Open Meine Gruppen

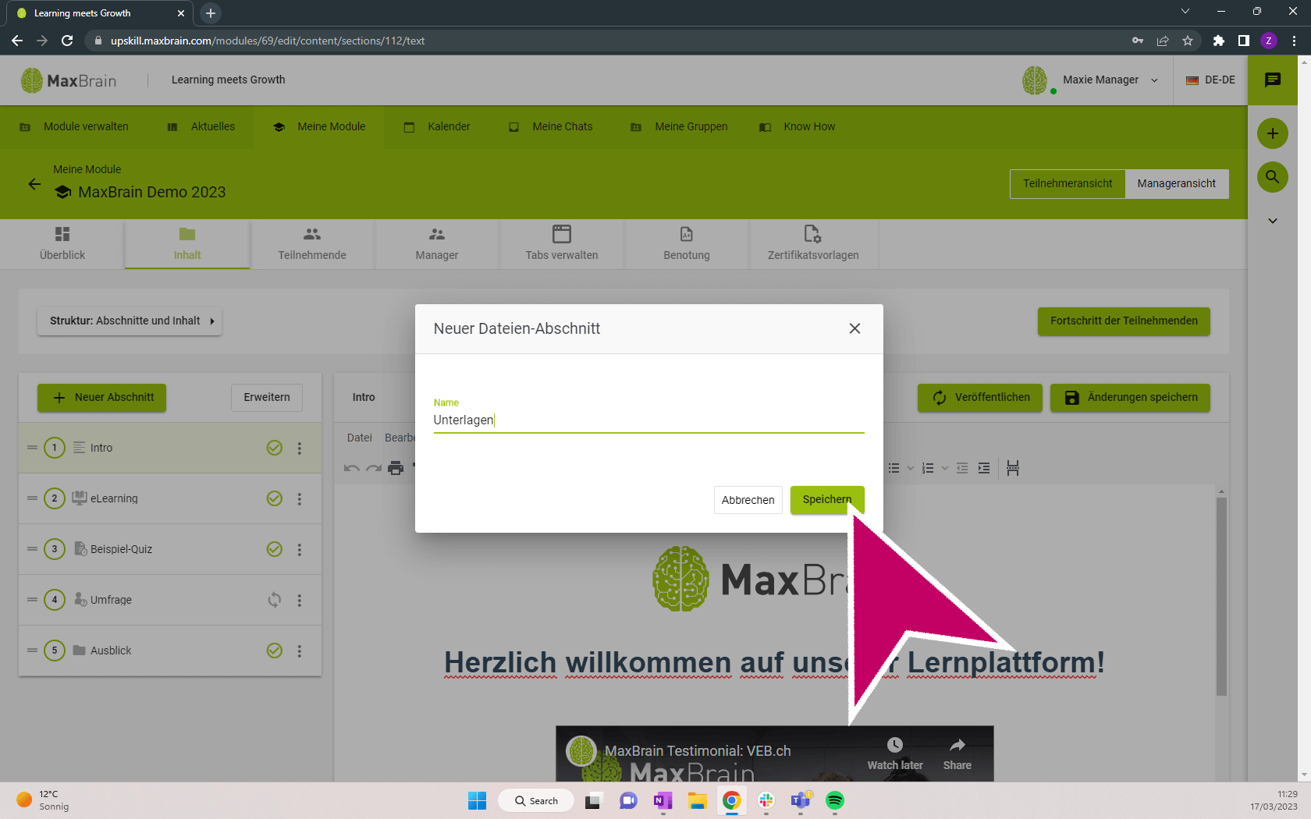point(679,126)
